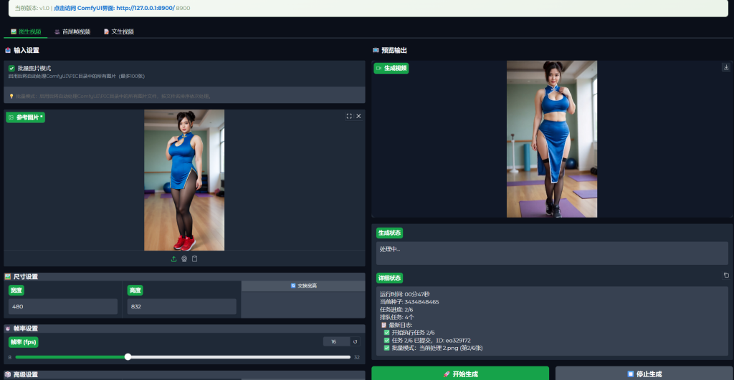Click the 排队任务 4个 line
Viewport: 734px width, 380px height.
click(396, 317)
